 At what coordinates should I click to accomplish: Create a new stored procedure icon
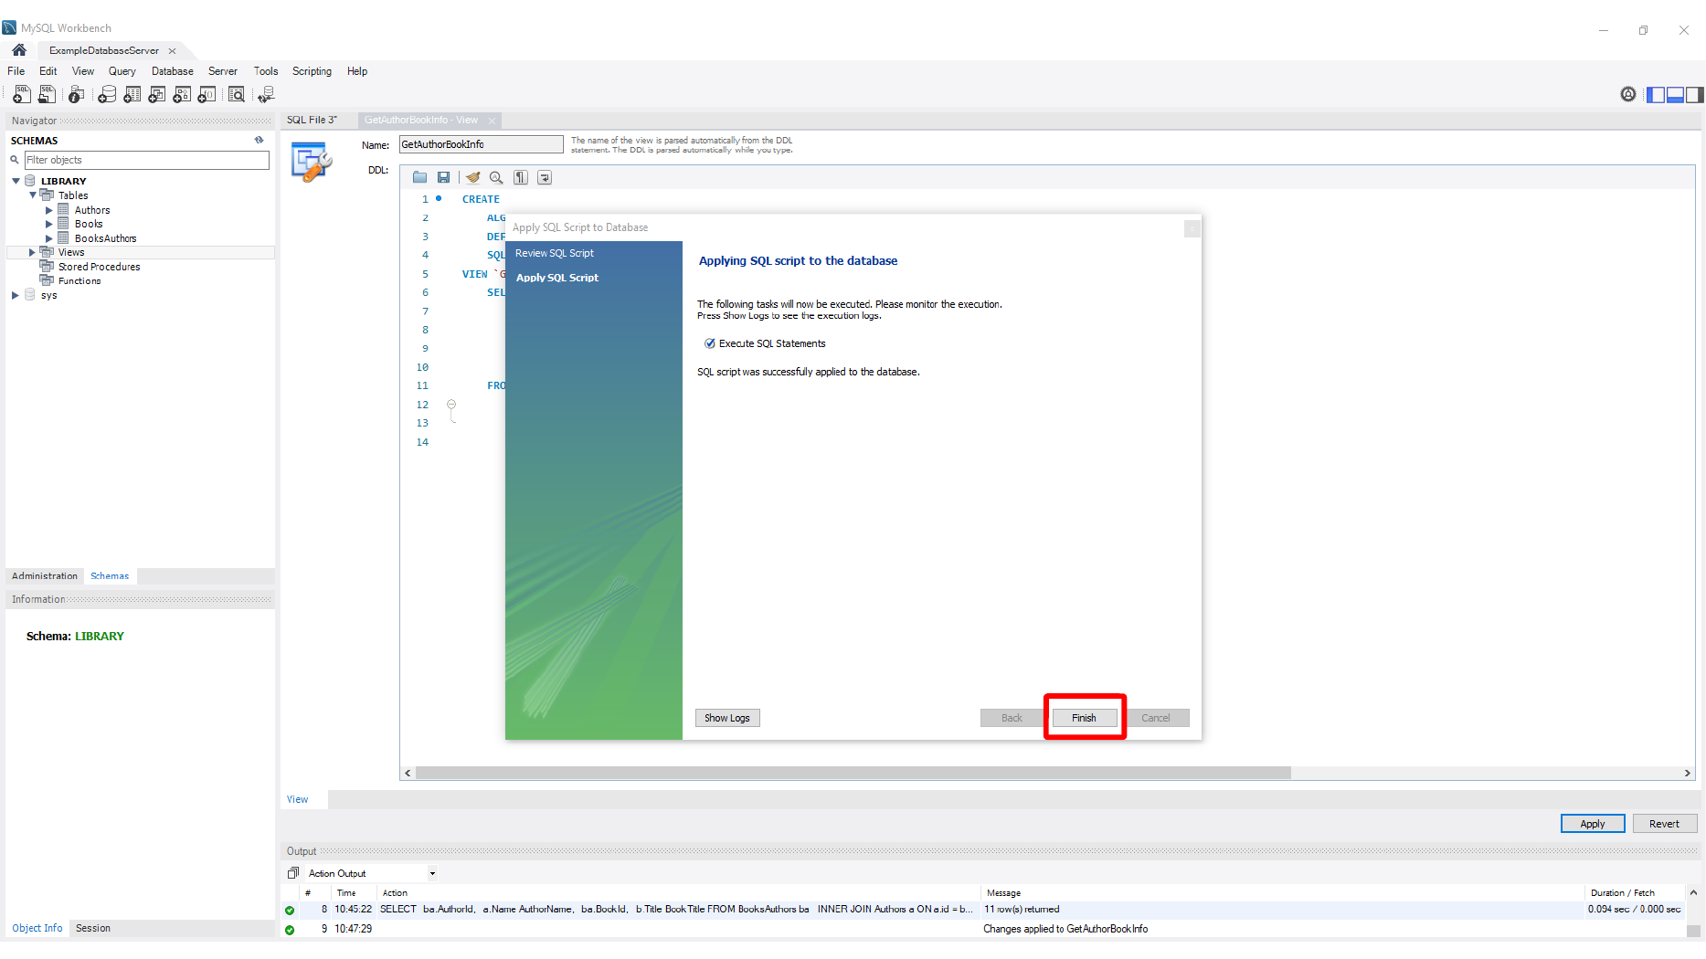[182, 94]
